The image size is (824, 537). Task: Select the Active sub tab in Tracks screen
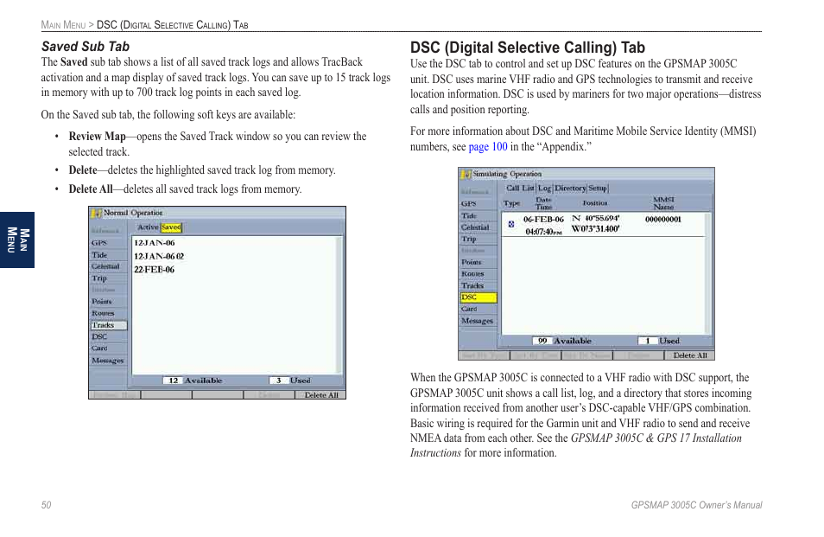tap(148, 227)
